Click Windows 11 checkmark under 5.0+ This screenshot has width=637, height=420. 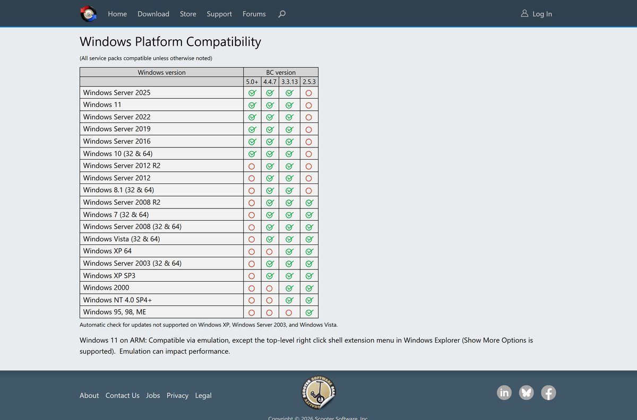tap(252, 105)
